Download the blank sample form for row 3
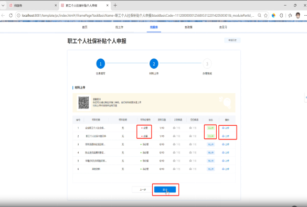This screenshot has width=307, height=207. [193, 145]
